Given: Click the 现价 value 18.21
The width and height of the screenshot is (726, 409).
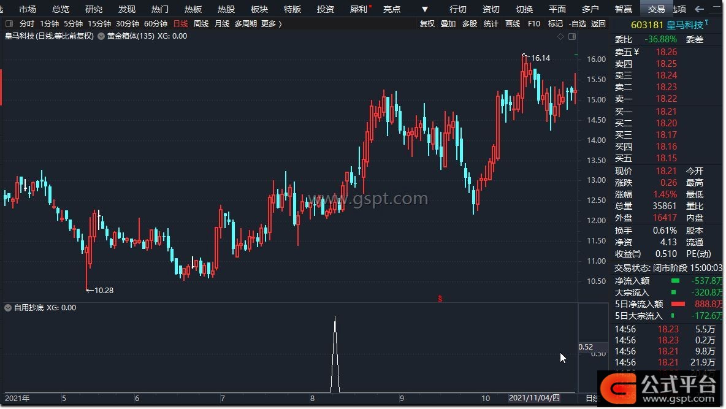Looking at the screenshot, I should (666, 171).
